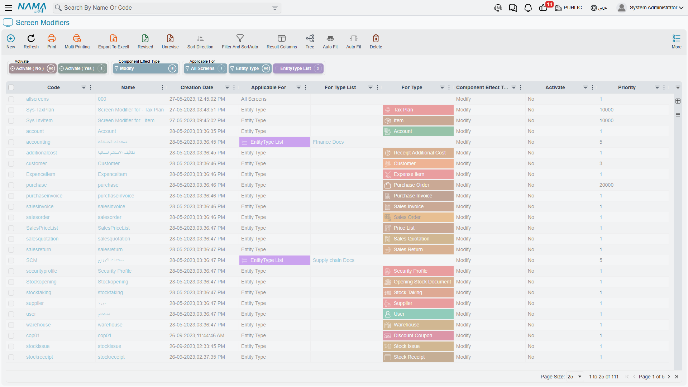Open the notifications bell
The height and width of the screenshot is (387, 688).
coord(528,8)
